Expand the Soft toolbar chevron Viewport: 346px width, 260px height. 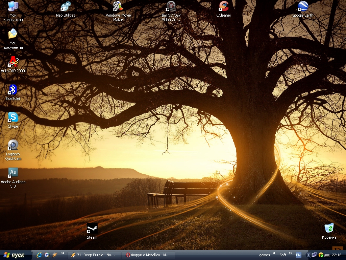(x=290, y=254)
